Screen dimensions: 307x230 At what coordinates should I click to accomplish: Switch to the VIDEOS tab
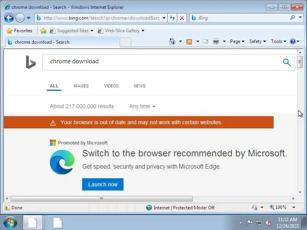[x=111, y=86]
